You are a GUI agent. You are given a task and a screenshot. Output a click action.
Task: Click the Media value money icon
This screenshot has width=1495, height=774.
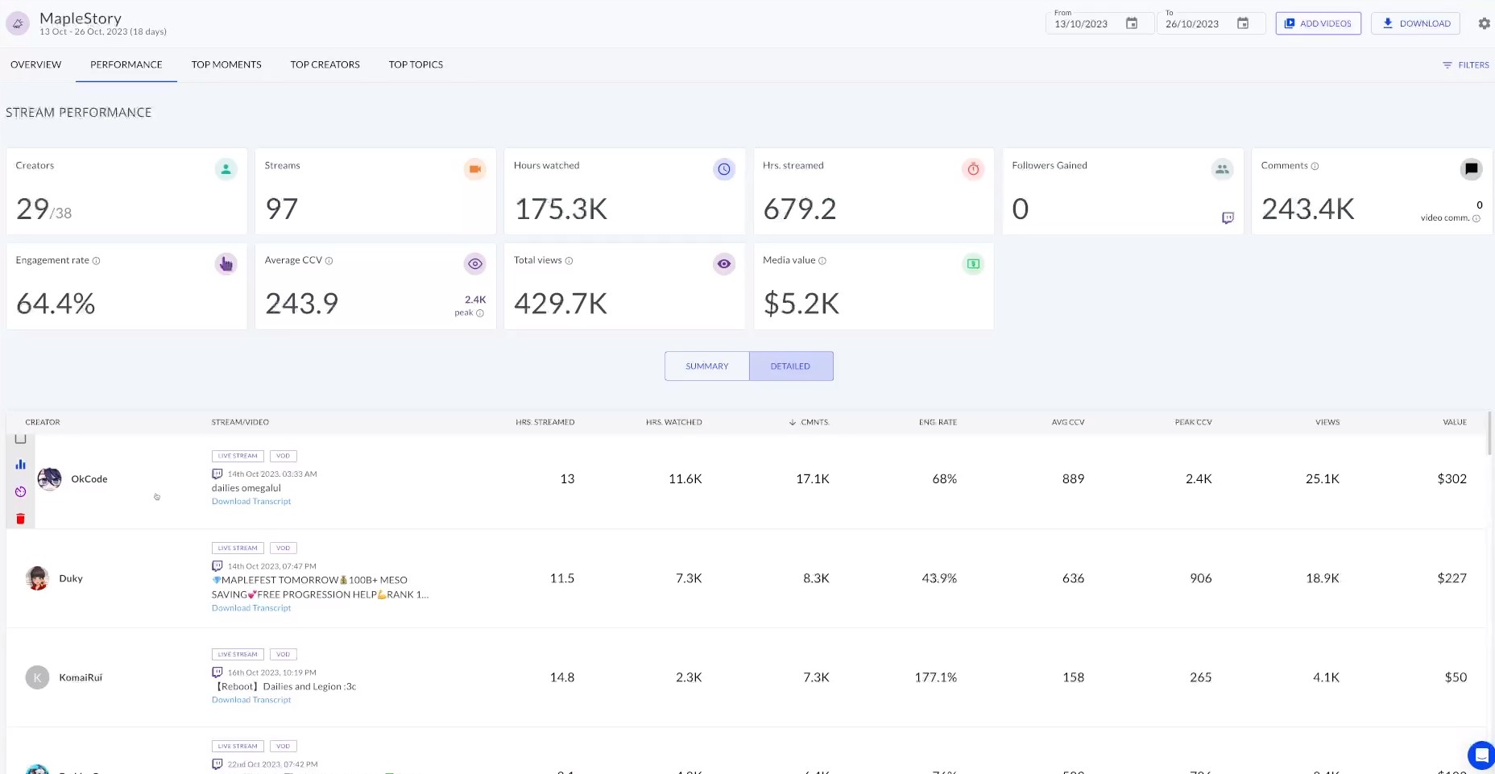point(973,263)
